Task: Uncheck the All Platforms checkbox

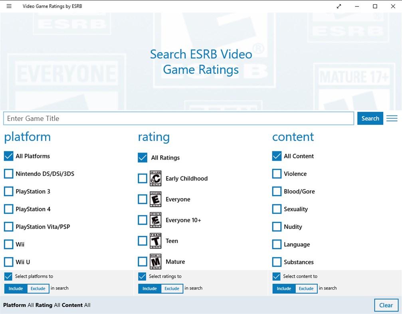Action: pyautogui.click(x=8, y=156)
